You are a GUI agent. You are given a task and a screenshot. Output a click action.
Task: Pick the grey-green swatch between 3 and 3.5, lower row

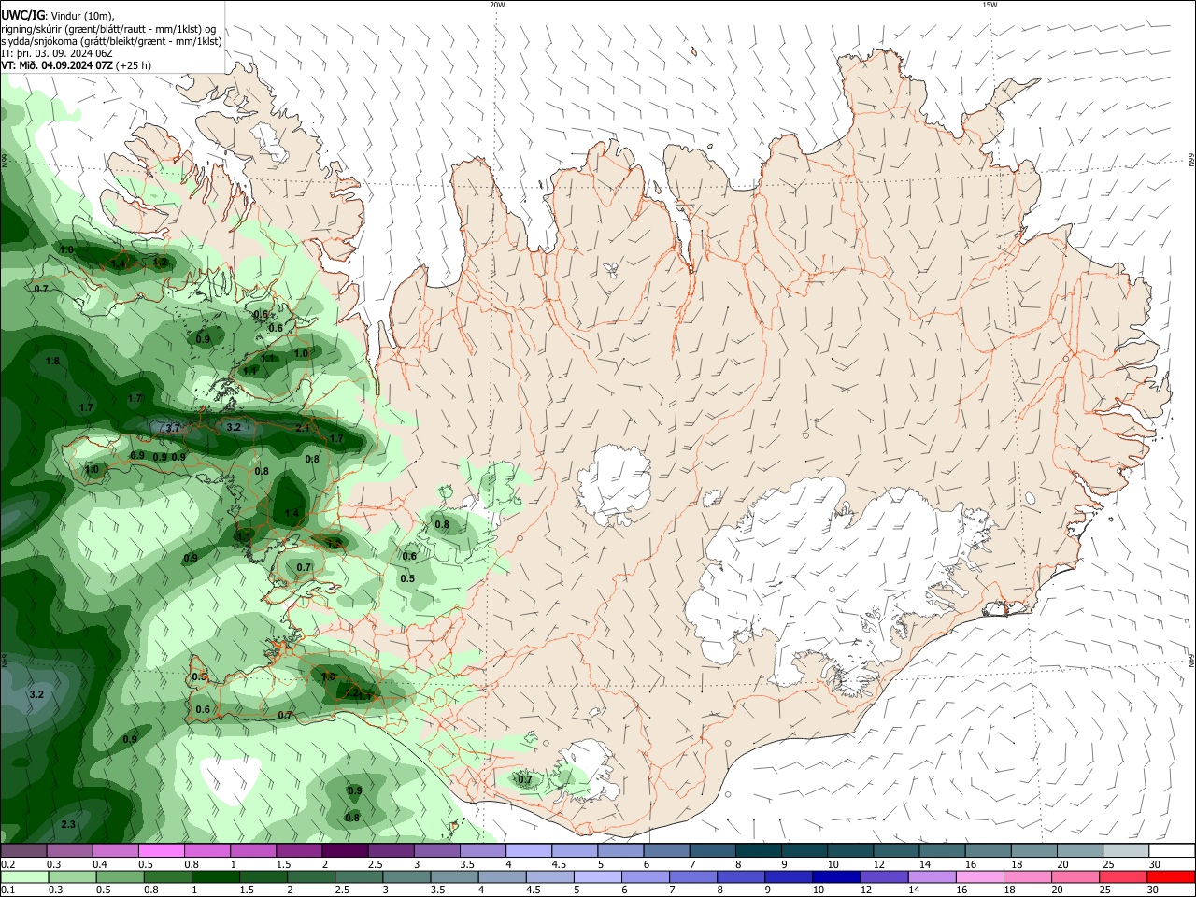(406, 876)
